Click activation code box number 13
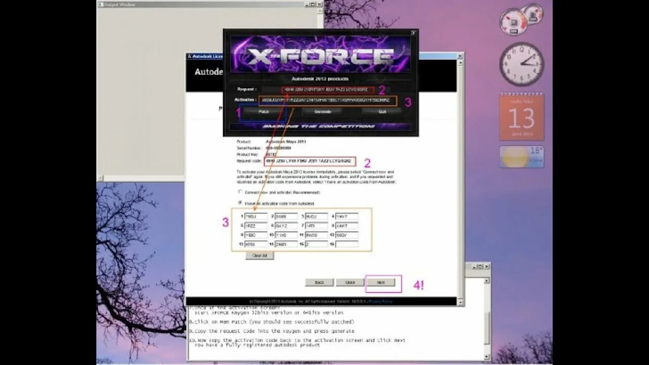 256,244
